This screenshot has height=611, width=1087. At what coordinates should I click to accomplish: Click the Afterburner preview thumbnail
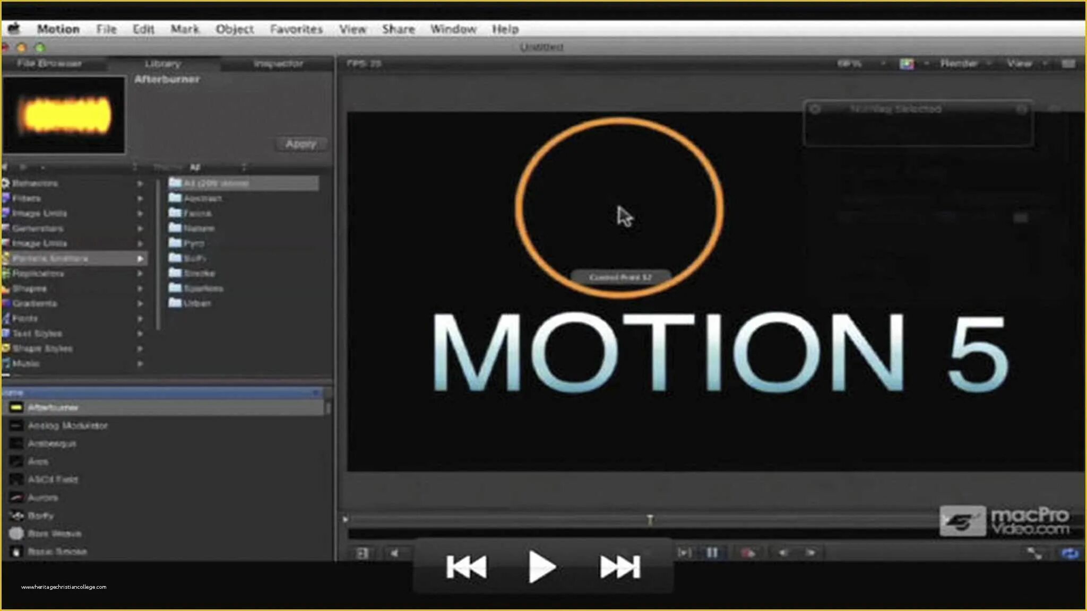(64, 115)
